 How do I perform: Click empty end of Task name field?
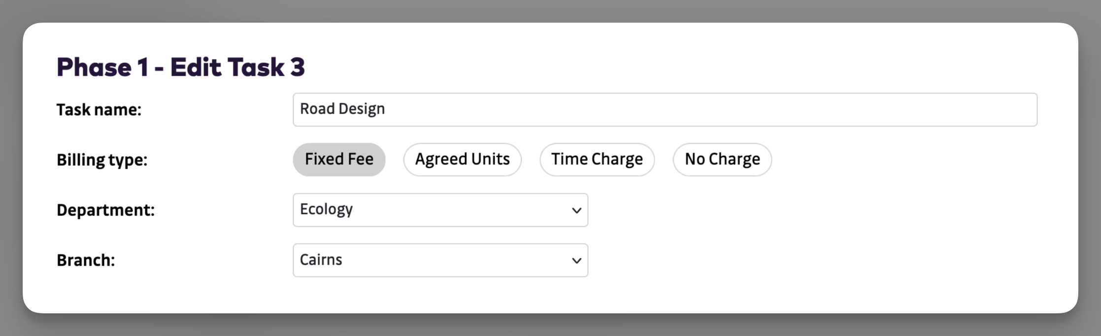click(x=936, y=109)
